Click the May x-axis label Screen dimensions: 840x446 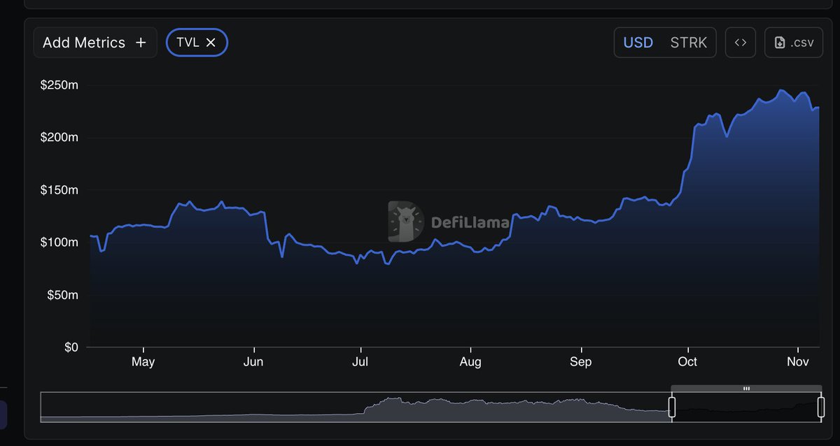(143, 362)
